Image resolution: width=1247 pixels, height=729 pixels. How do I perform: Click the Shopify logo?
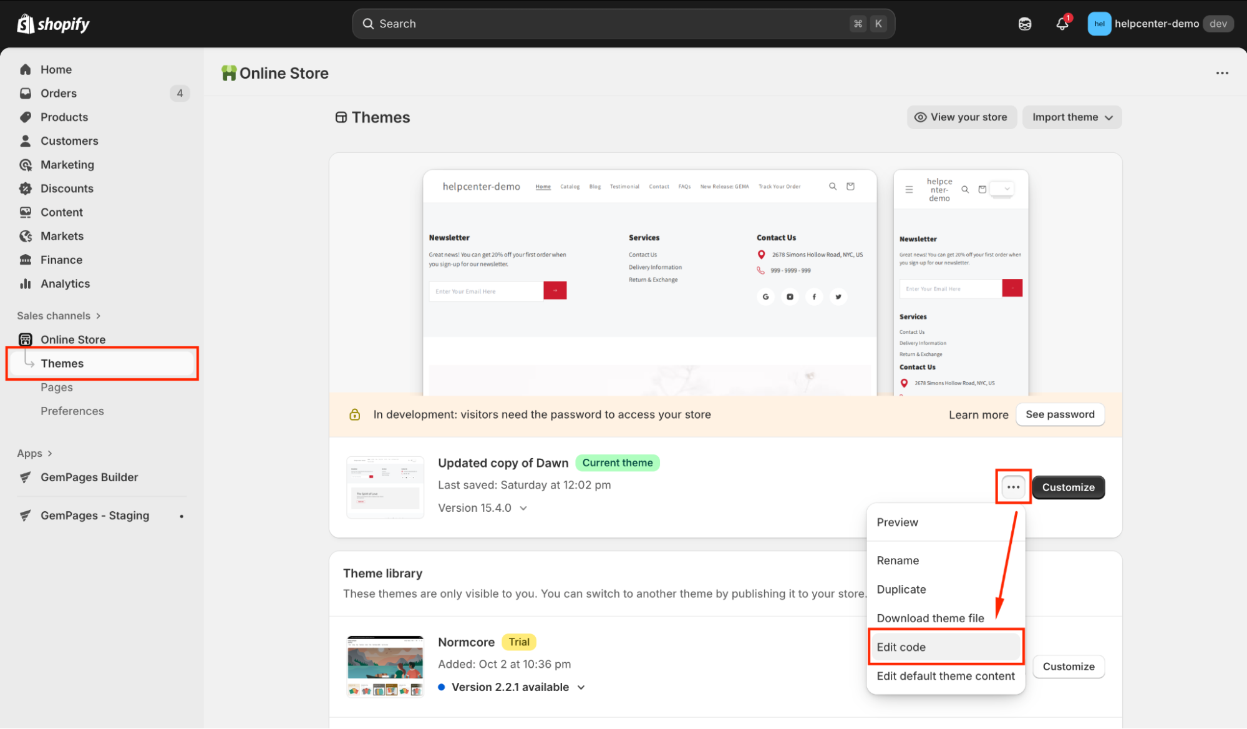pyautogui.click(x=53, y=24)
